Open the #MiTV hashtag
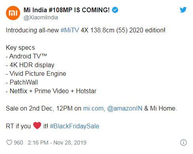The width and height of the screenshot is (193, 154). 70,30
